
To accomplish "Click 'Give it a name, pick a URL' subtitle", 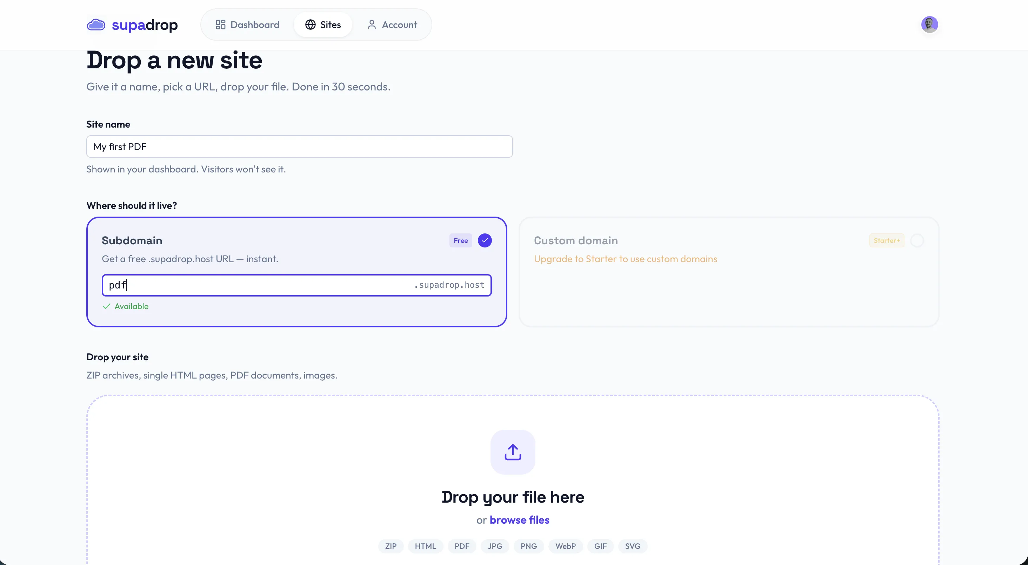I will 238,87.
